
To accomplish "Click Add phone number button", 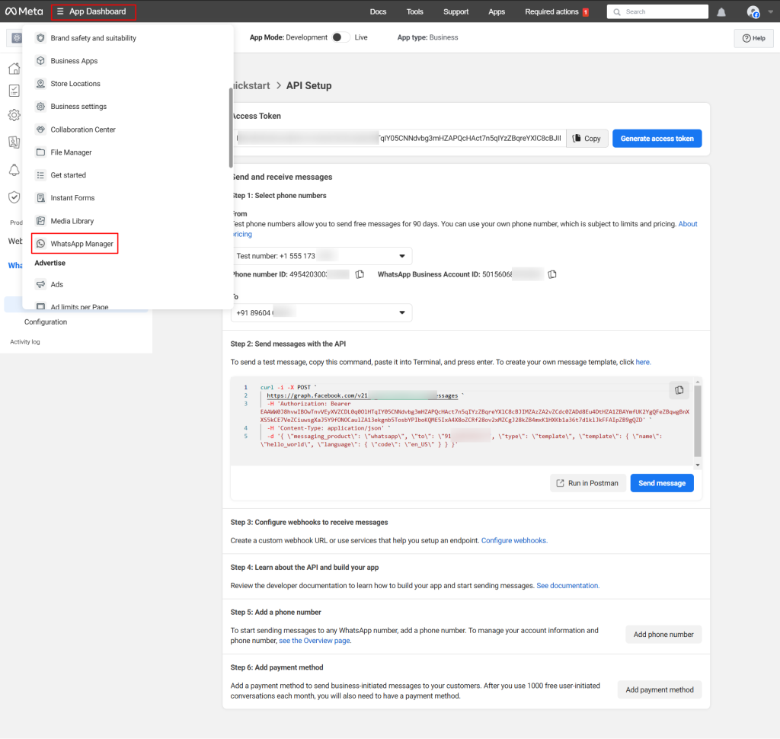I will pyautogui.click(x=663, y=635).
